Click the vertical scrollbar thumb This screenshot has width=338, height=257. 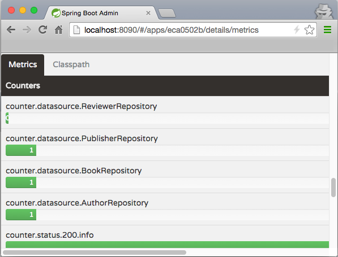coord(333,188)
